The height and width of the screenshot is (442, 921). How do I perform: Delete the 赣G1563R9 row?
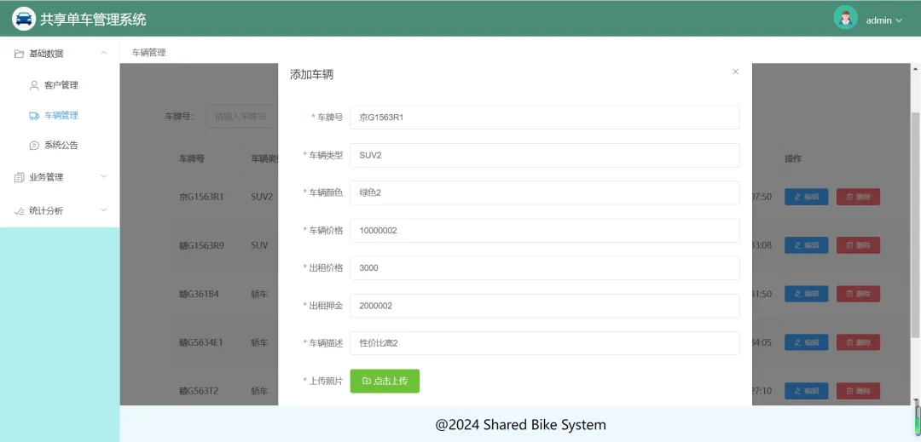858,245
